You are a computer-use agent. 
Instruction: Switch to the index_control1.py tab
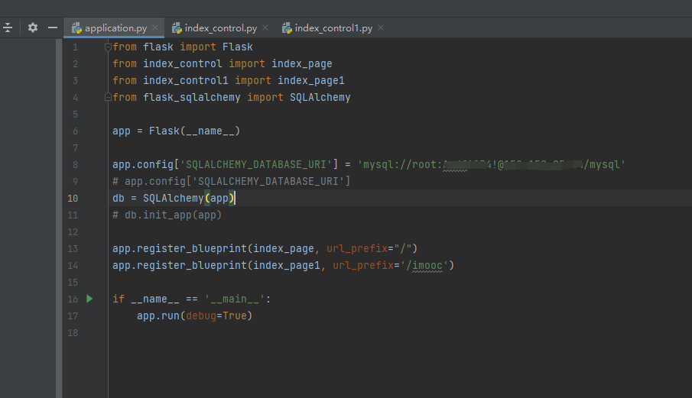333,28
